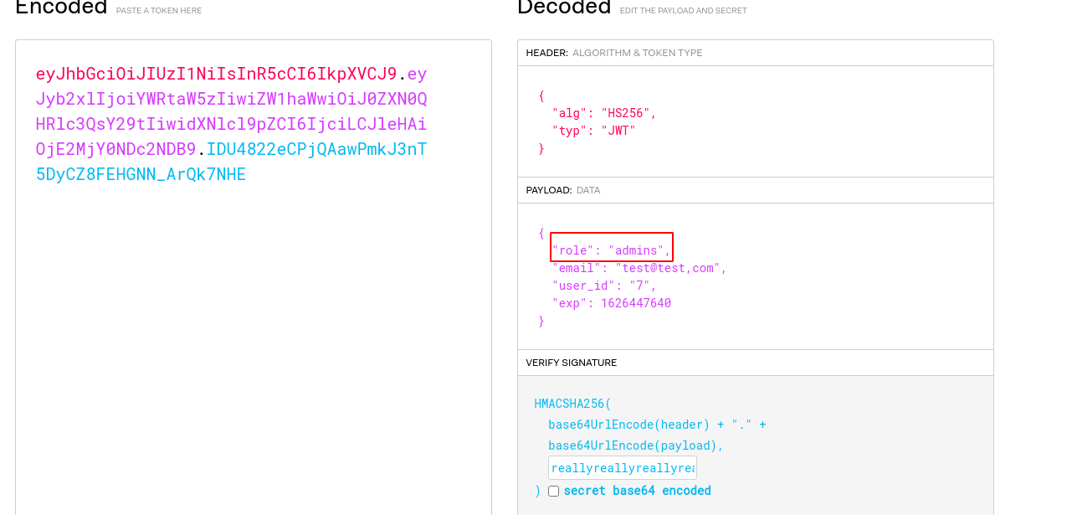Toggle the secret base64 encoded checkbox
This screenshot has height=515, width=1067.
point(553,491)
